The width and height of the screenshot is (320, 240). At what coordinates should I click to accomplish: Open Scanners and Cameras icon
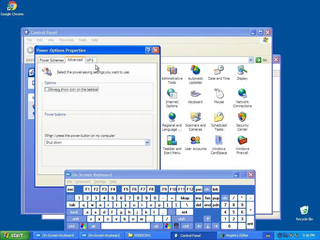[195, 122]
